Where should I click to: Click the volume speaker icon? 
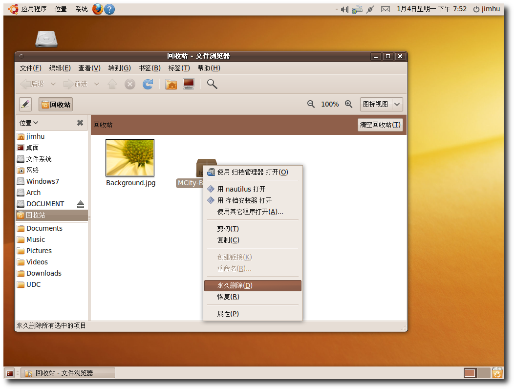[x=344, y=9]
